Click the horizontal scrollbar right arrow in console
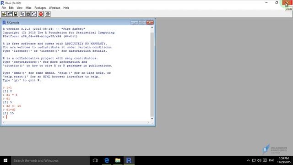Viewport: 293px width, 165px height. (x=148, y=122)
